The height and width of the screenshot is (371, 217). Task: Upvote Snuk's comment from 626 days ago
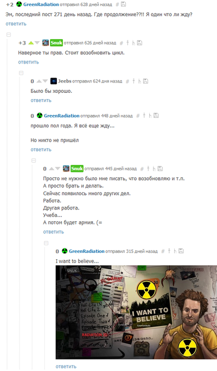(31, 43)
